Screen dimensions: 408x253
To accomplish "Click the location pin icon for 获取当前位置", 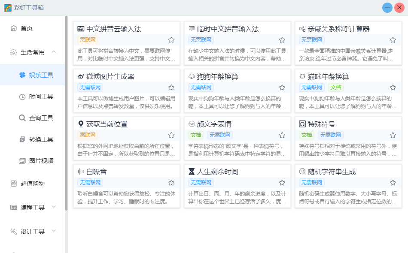I will 81,124.
